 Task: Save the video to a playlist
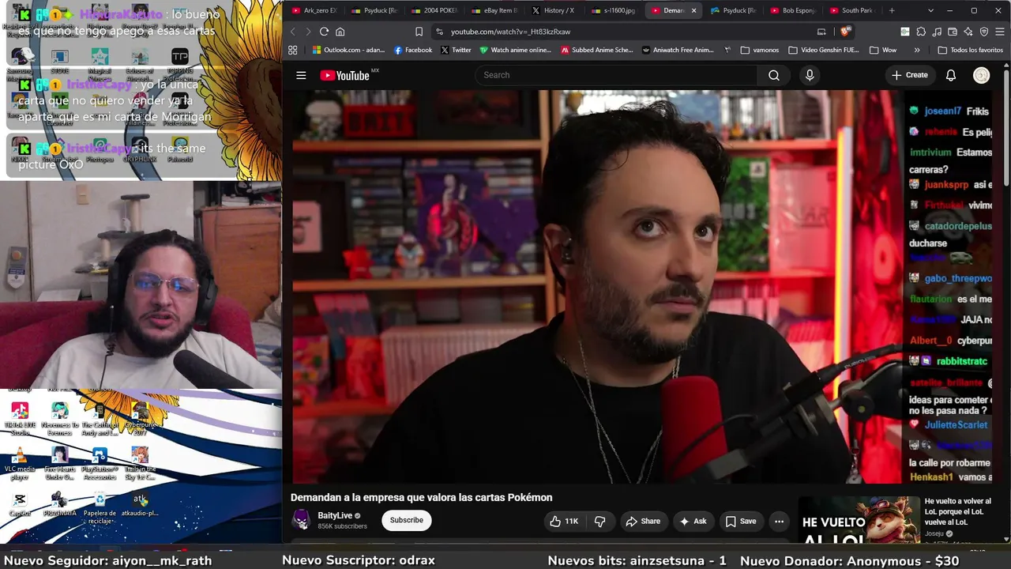tap(741, 521)
